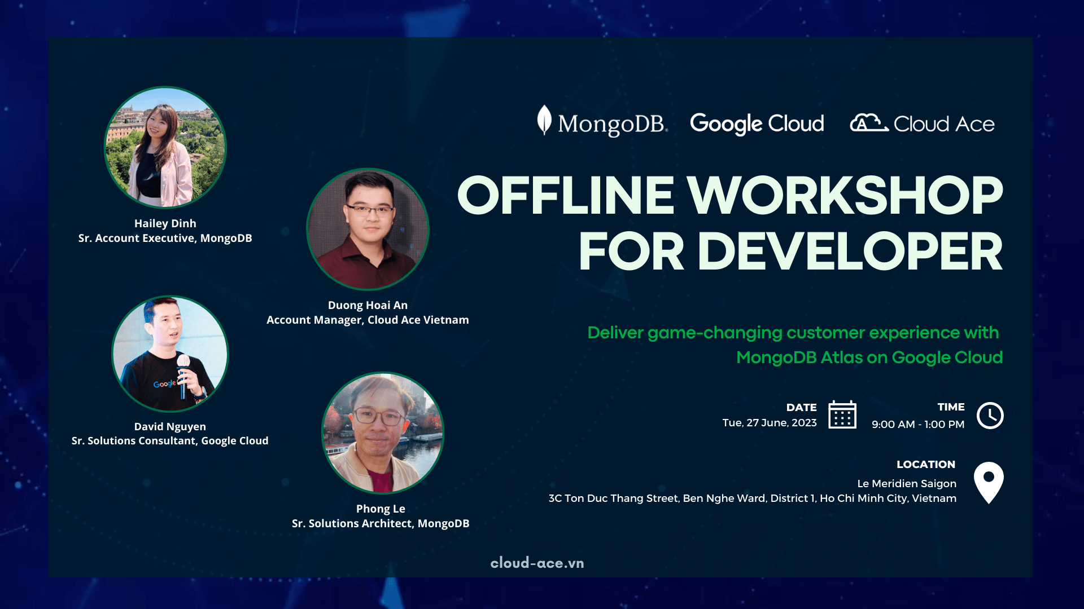Click Phong Le's job title caption
This screenshot has width=1084, height=609.
point(381,523)
